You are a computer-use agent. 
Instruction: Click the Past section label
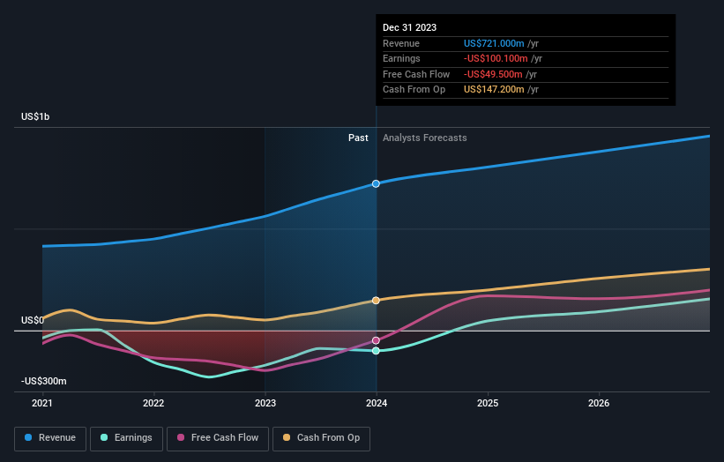pyautogui.click(x=358, y=138)
